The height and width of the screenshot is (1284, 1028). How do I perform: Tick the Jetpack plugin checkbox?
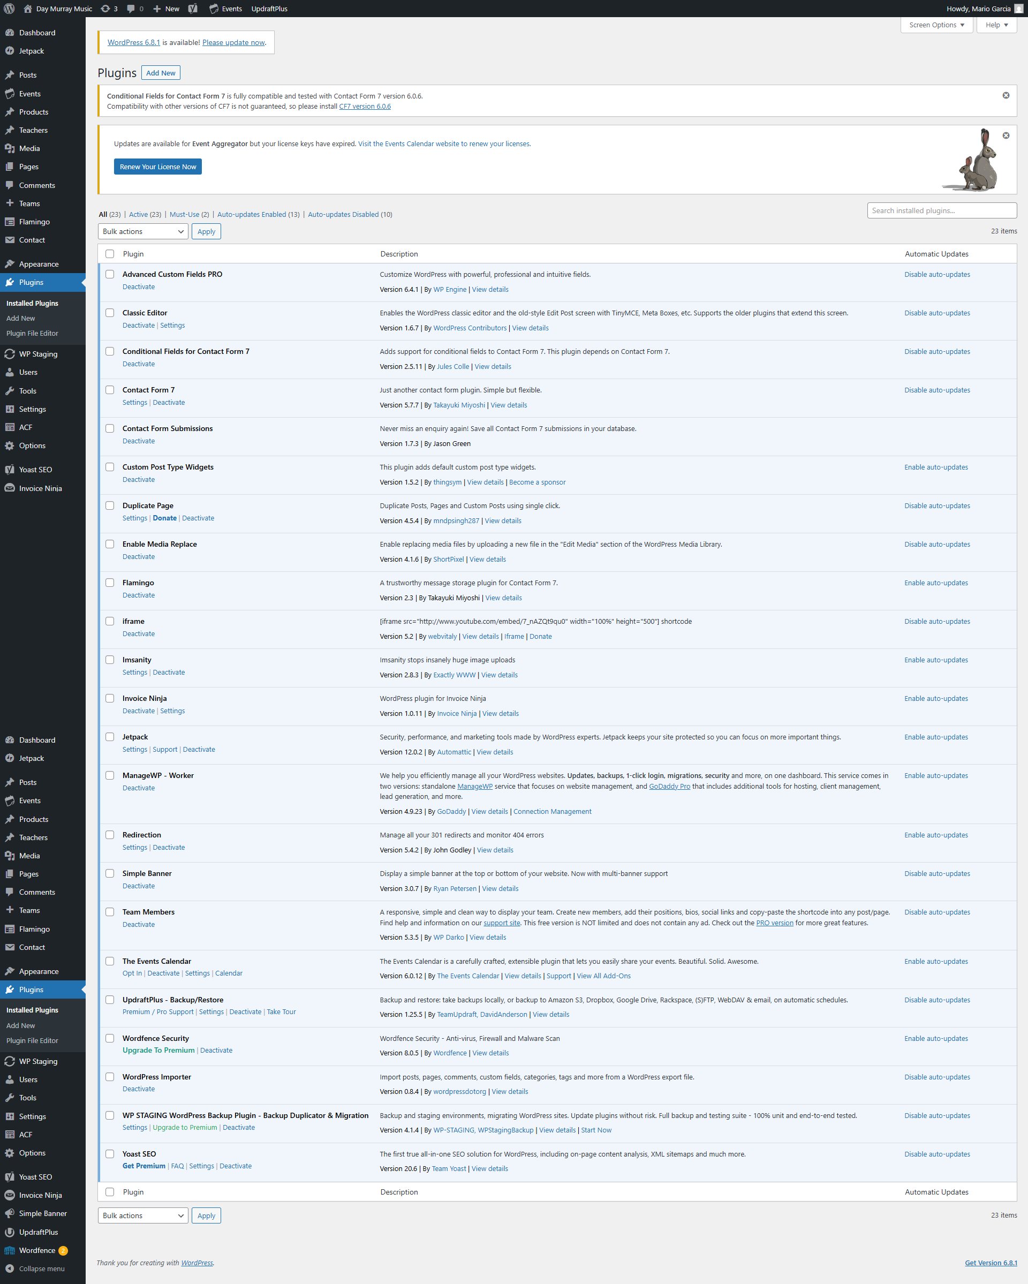point(110,737)
